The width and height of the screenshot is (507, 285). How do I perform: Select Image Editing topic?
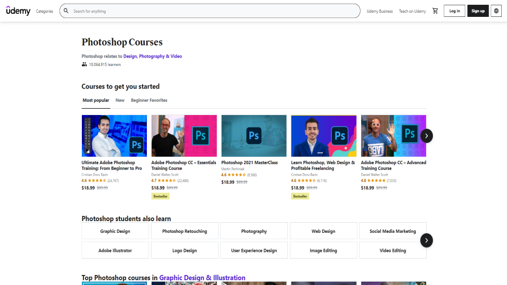[323, 250]
